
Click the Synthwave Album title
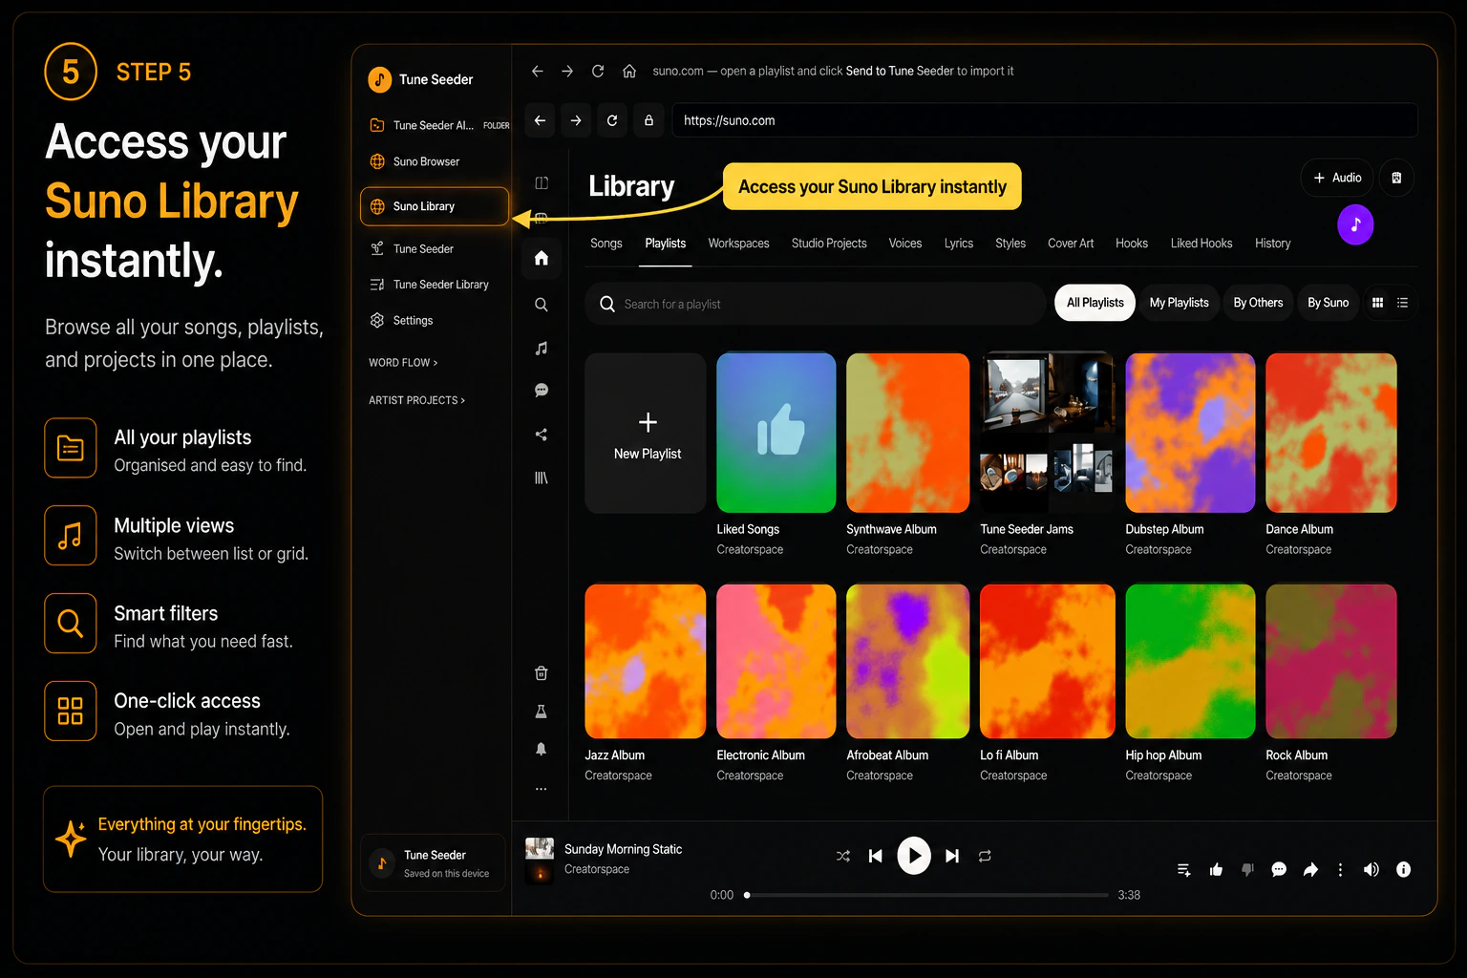pyautogui.click(x=891, y=529)
